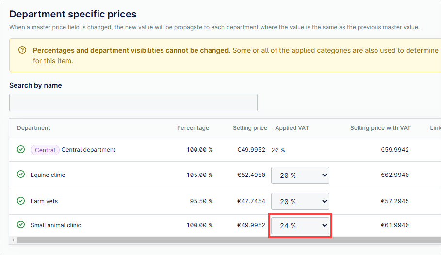Click the Search by name label
The image size is (441, 255).
click(x=35, y=85)
